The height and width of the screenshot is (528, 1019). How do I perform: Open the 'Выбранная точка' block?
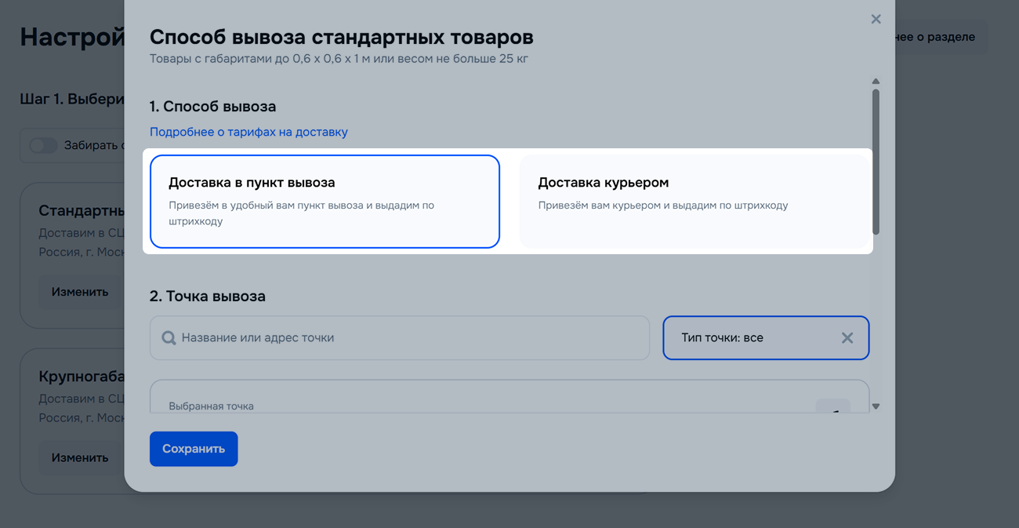(x=470, y=400)
